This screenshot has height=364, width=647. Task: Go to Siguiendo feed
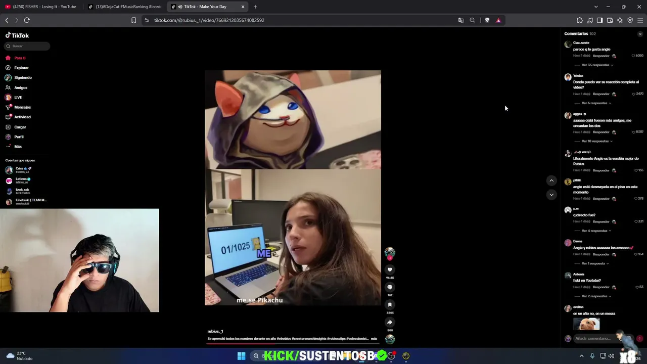(19, 77)
